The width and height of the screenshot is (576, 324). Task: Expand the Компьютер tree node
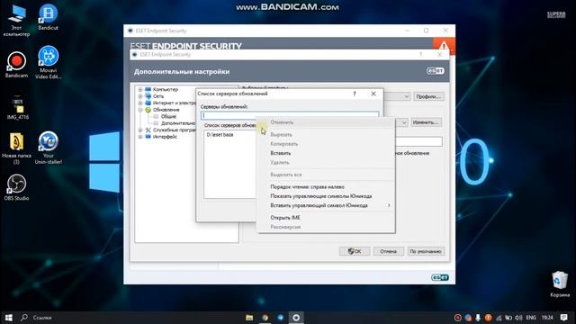140,89
